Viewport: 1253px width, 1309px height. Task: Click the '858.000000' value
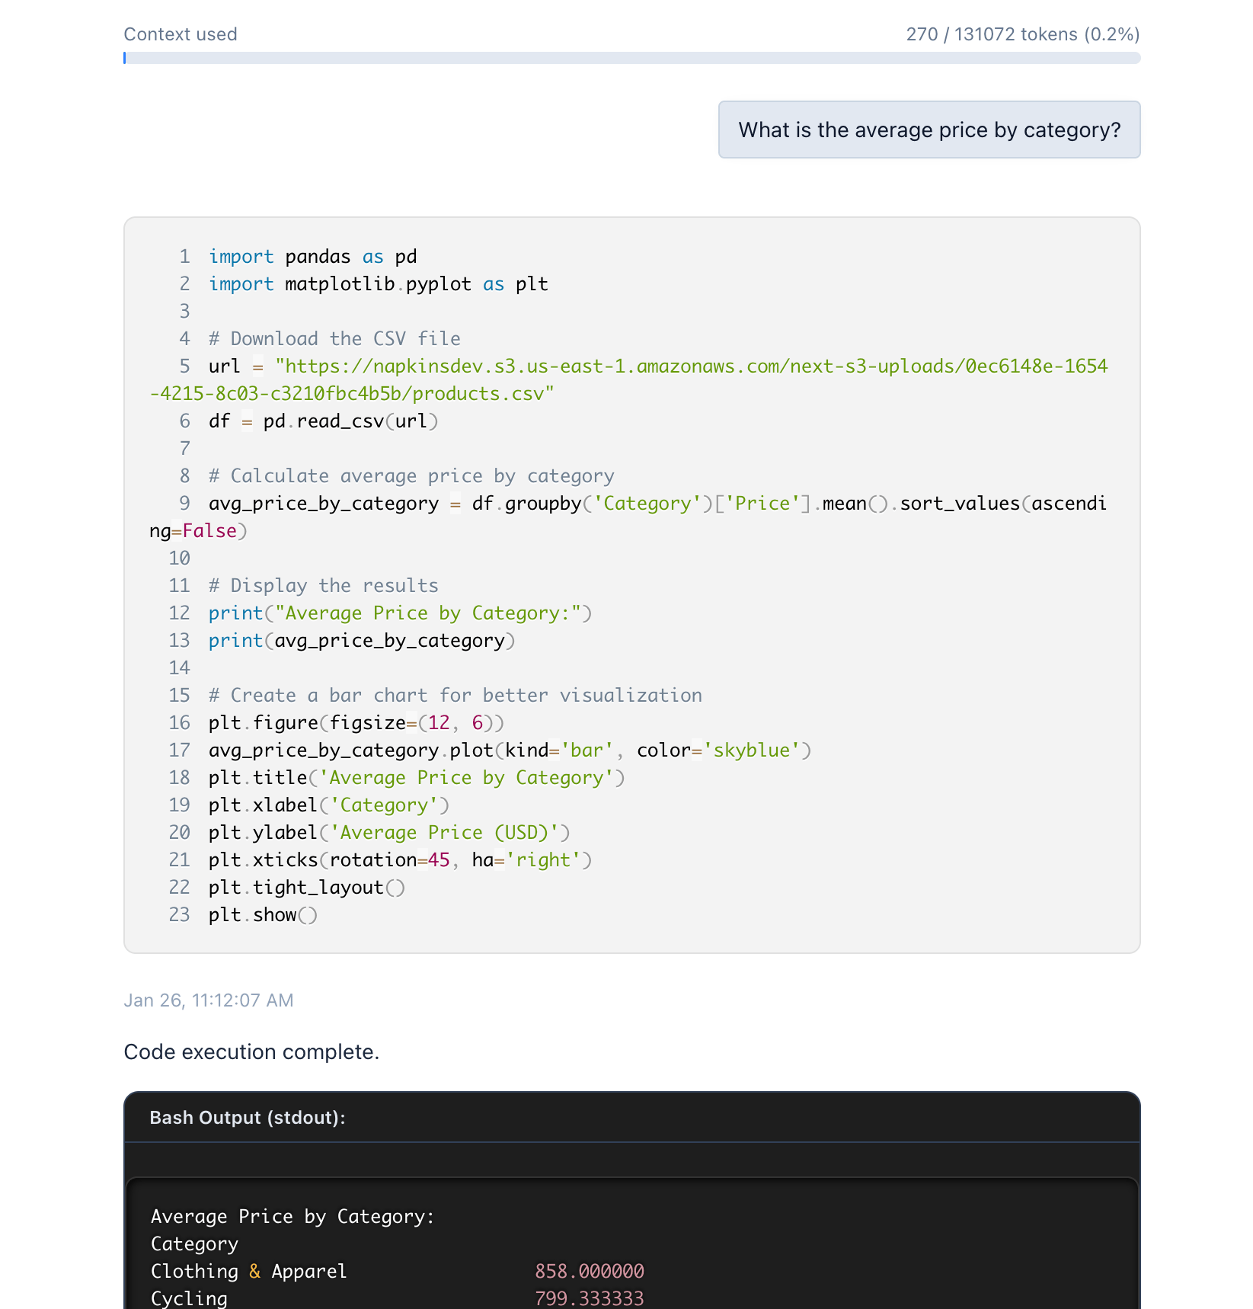(590, 1272)
